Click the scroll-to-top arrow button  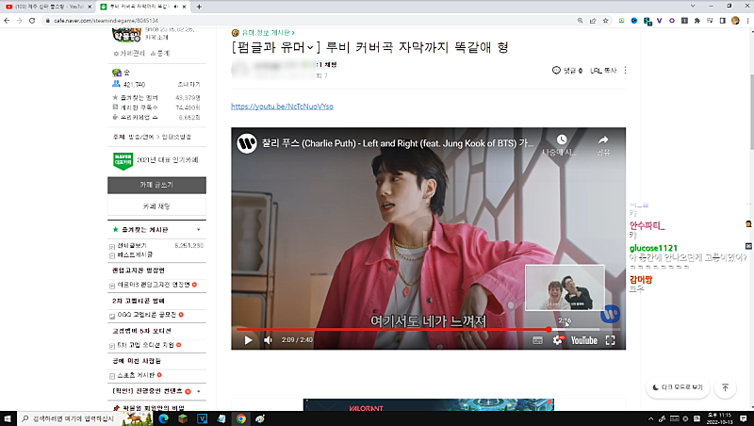(725, 387)
